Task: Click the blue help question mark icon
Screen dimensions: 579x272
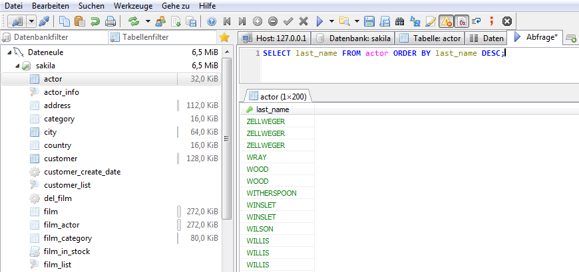Action: [212, 21]
